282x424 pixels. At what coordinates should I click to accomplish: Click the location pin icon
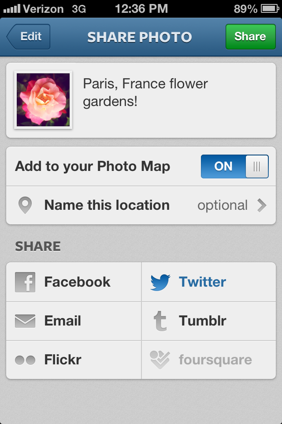tap(25, 205)
